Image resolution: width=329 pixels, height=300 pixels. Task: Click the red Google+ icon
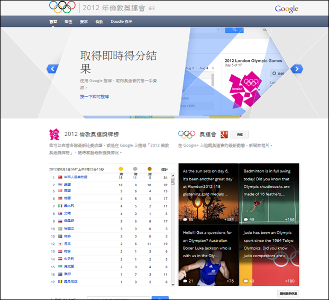pos(224,134)
